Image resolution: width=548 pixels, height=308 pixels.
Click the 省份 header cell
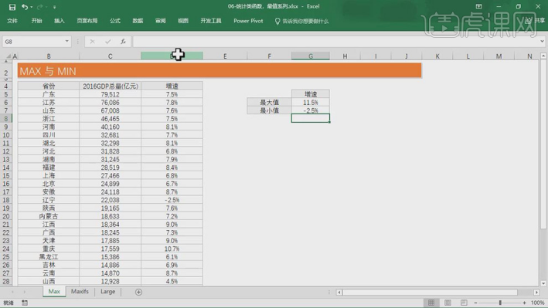pos(49,86)
